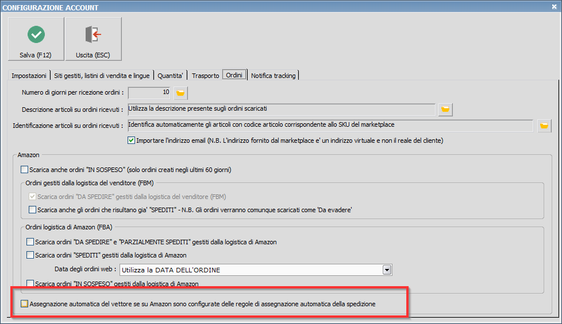
Task: Select the Ordini tab
Action: point(234,75)
